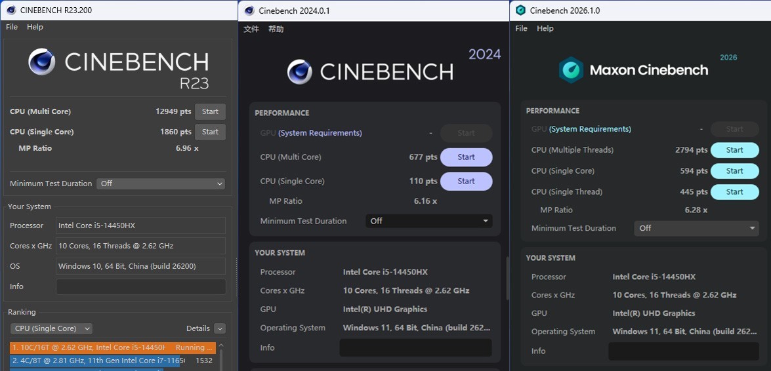Click the Info input field in Cinebench 2026
771x371 pixels.
tap(684, 351)
